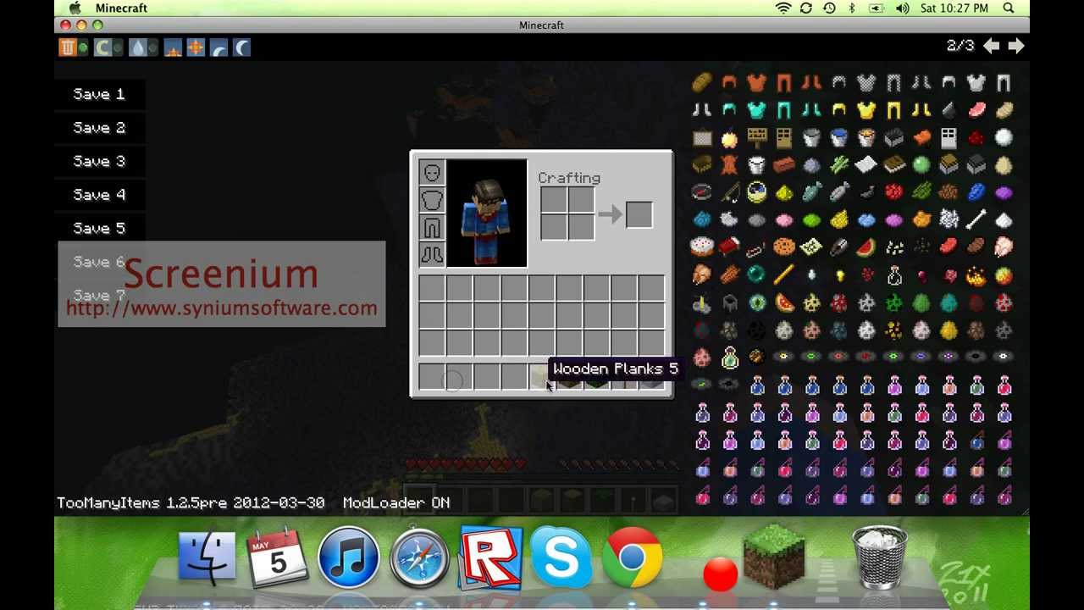1084x610 pixels.
Task: Set time to noon using the sun icon
Action: pyautogui.click(x=196, y=47)
